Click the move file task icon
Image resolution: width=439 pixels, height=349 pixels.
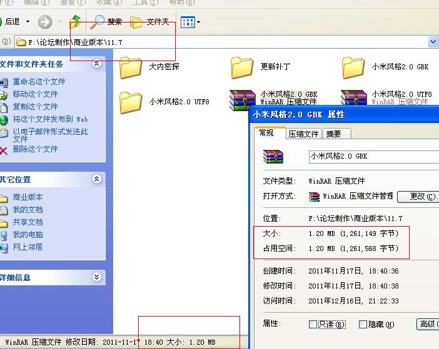point(4,96)
